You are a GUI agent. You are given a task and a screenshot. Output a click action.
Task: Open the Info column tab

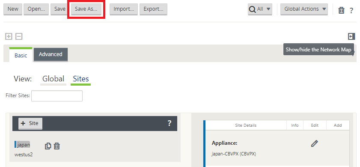(295, 125)
